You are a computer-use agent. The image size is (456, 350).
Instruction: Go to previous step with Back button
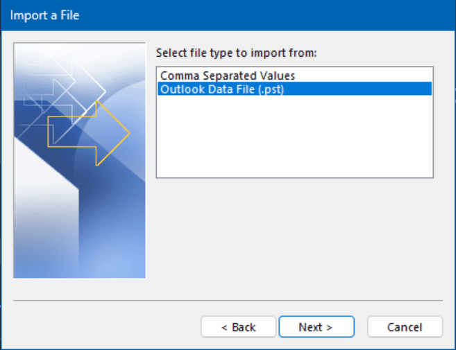tap(238, 327)
